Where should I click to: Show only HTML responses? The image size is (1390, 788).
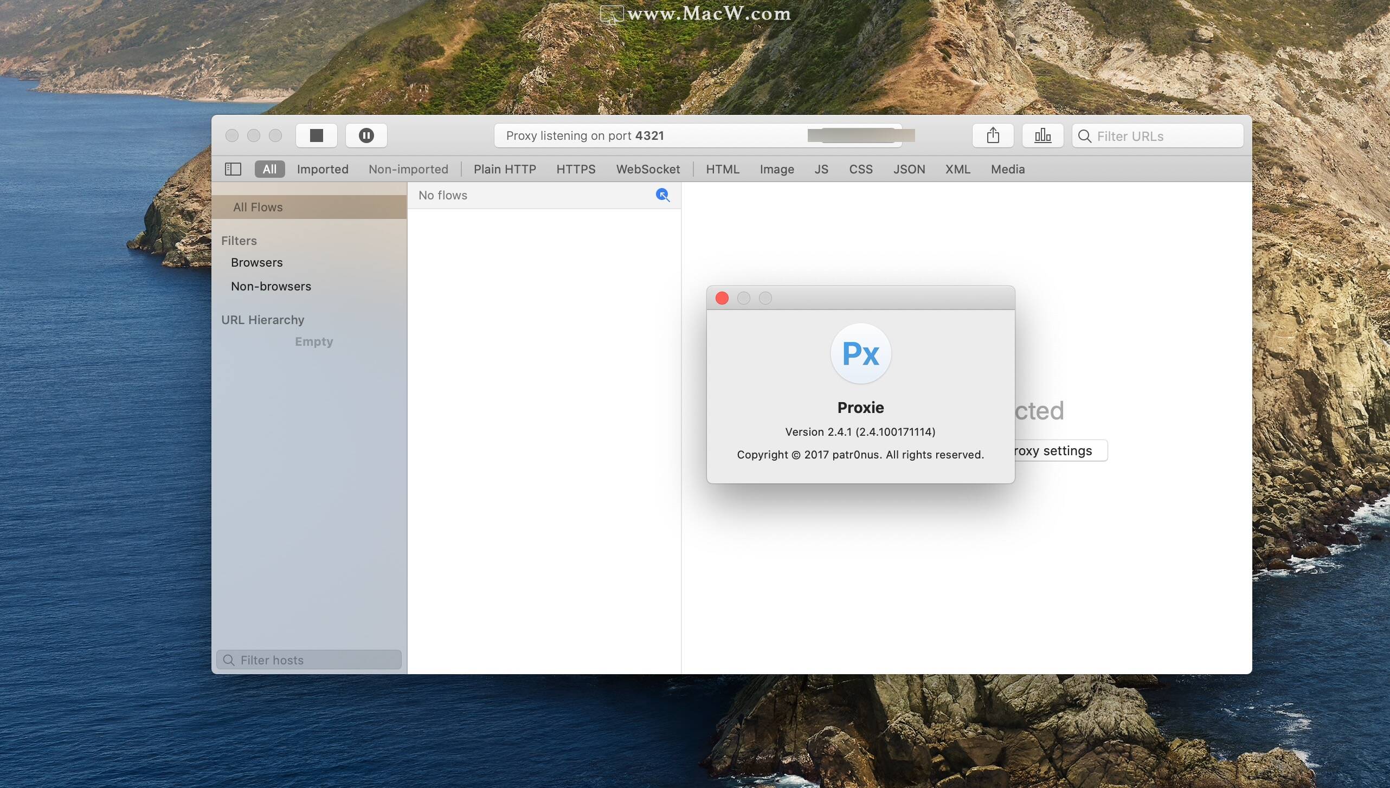tap(723, 169)
